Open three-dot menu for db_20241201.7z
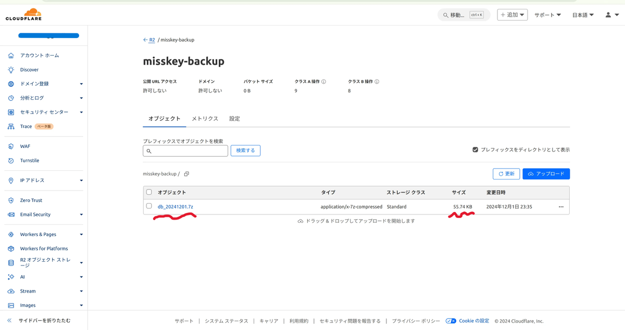 click(561, 207)
